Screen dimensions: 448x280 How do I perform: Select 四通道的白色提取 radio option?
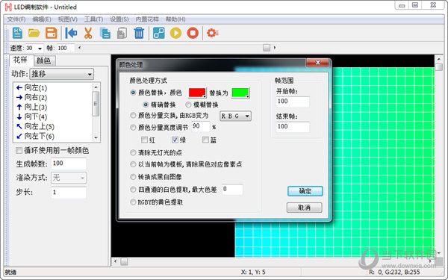point(133,190)
